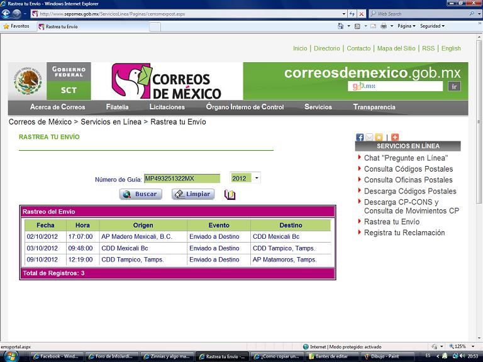483x362 pixels.
Task: Open the RSS link at top
Action: [428, 48]
